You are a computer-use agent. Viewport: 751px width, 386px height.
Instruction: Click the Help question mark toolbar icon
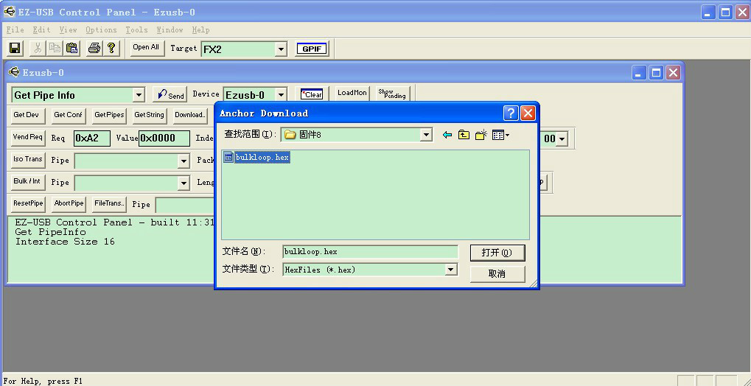(x=111, y=48)
